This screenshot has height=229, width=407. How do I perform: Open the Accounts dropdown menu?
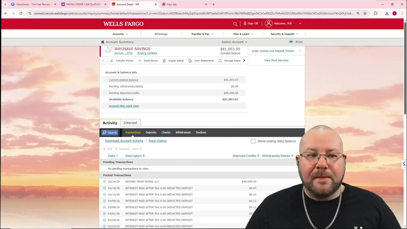(x=120, y=34)
